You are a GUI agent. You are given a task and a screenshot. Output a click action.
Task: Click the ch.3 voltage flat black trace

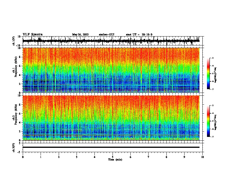111,147
